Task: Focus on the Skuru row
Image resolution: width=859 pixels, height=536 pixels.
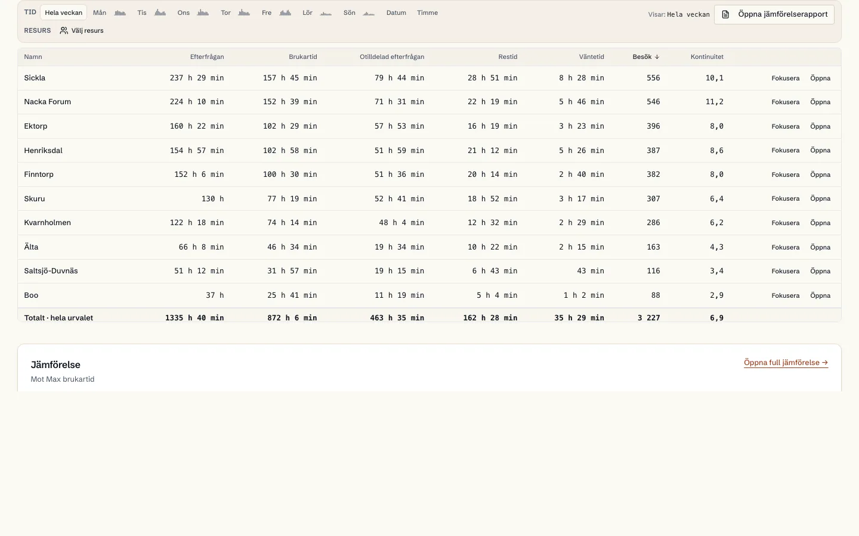Action: point(786,198)
